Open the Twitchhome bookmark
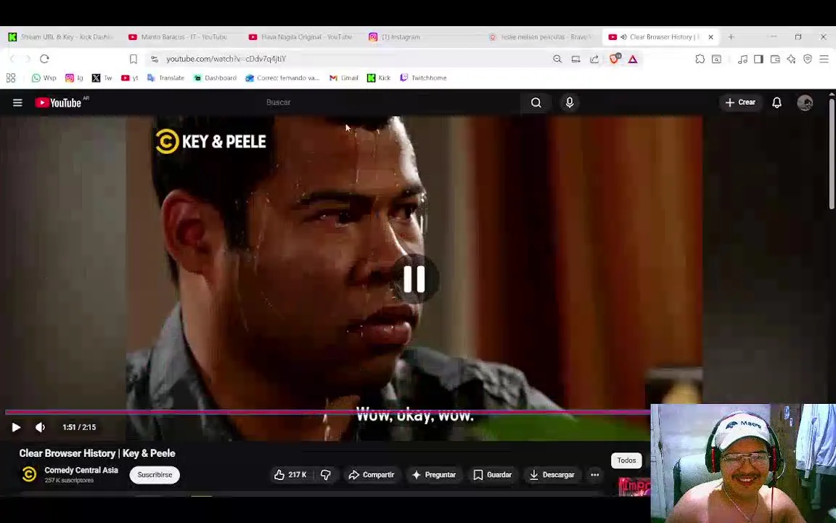The image size is (836, 523). (x=423, y=78)
